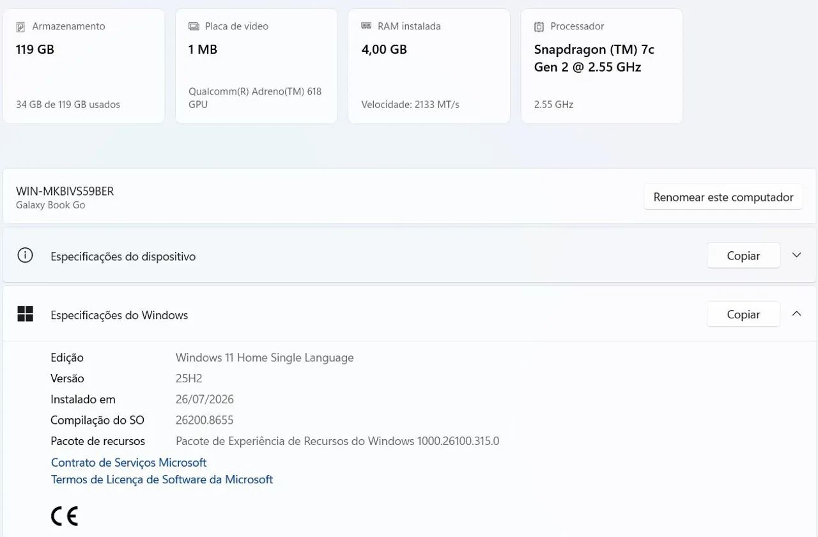
Task: Click the video card icon beside Placa de vídeo
Action: tap(194, 27)
